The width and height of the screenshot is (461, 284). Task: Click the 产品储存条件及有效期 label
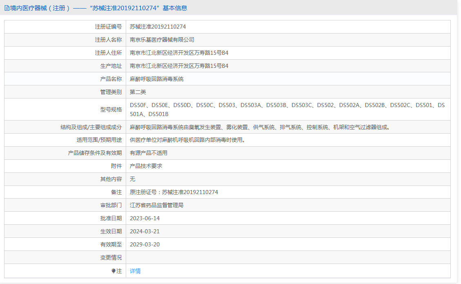pos(95,153)
